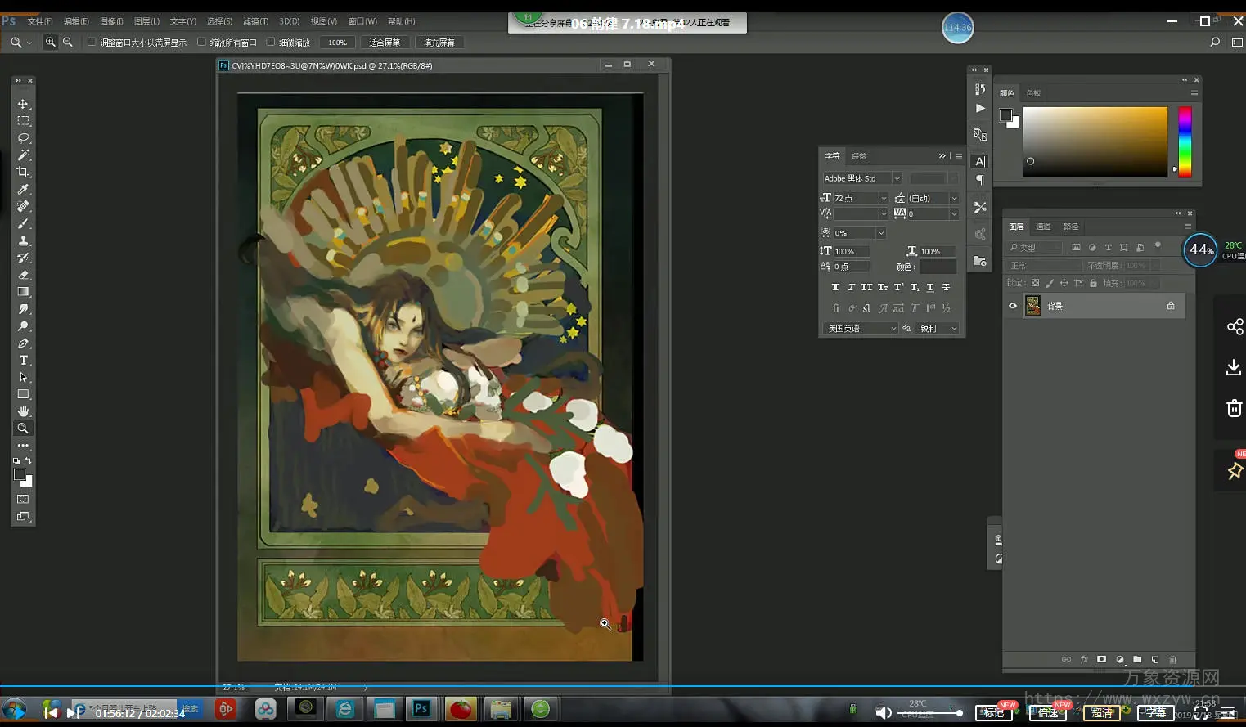1246x727 pixels.
Task: Expand the 美国英语 language dropdown
Action: click(x=893, y=329)
